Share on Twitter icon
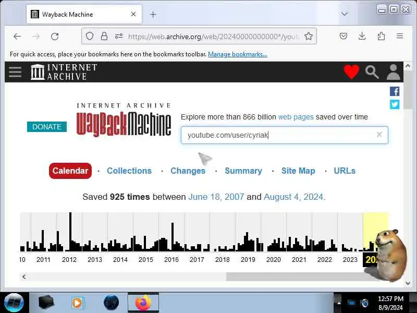This screenshot has width=417, height=313. [x=395, y=104]
